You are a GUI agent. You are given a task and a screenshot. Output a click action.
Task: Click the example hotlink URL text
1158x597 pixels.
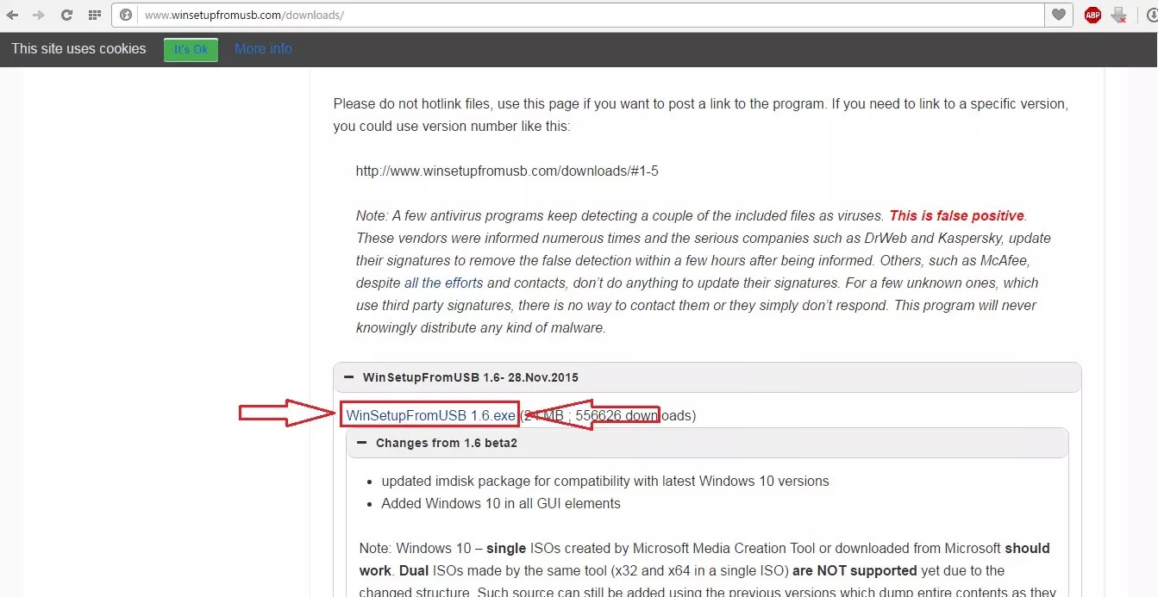click(507, 171)
